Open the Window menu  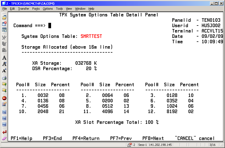[80, 9]
